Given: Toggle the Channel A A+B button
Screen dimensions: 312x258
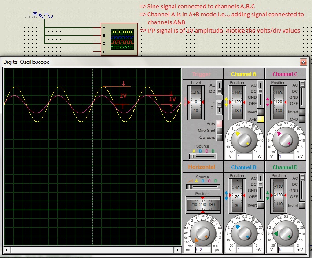Looking at the screenshot, I should 261,119.
